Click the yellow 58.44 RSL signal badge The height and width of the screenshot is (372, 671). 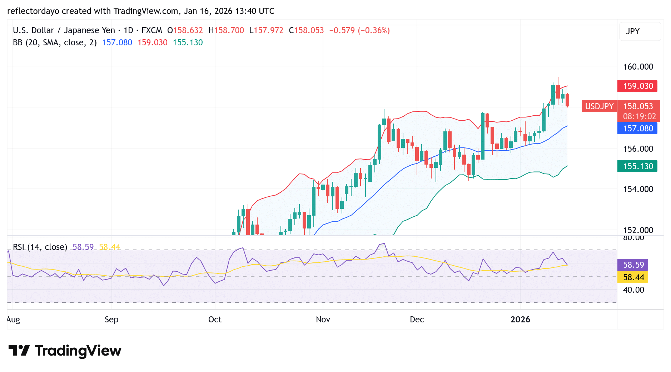[x=633, y=277]
